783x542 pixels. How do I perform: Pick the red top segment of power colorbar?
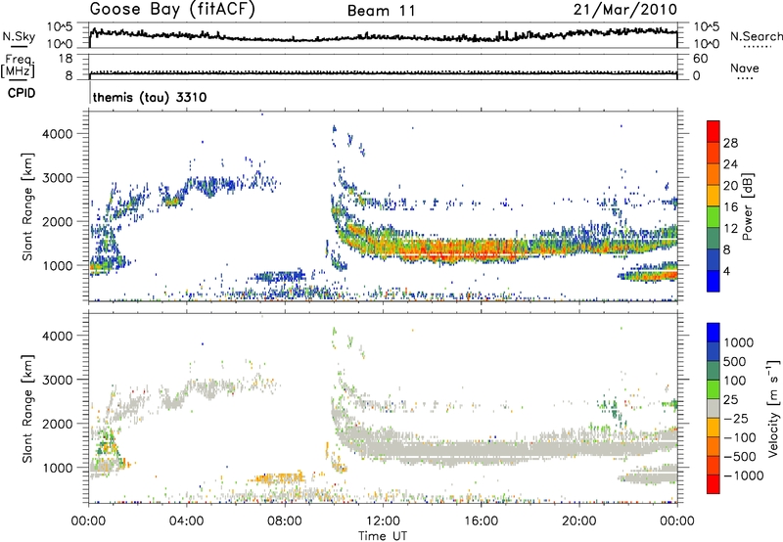[714, 132]
